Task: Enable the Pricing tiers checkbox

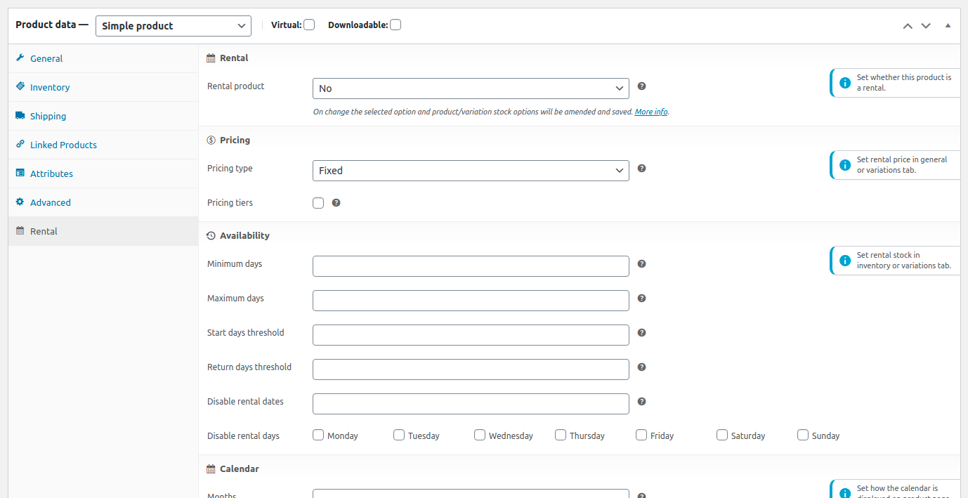Action: 318,202
